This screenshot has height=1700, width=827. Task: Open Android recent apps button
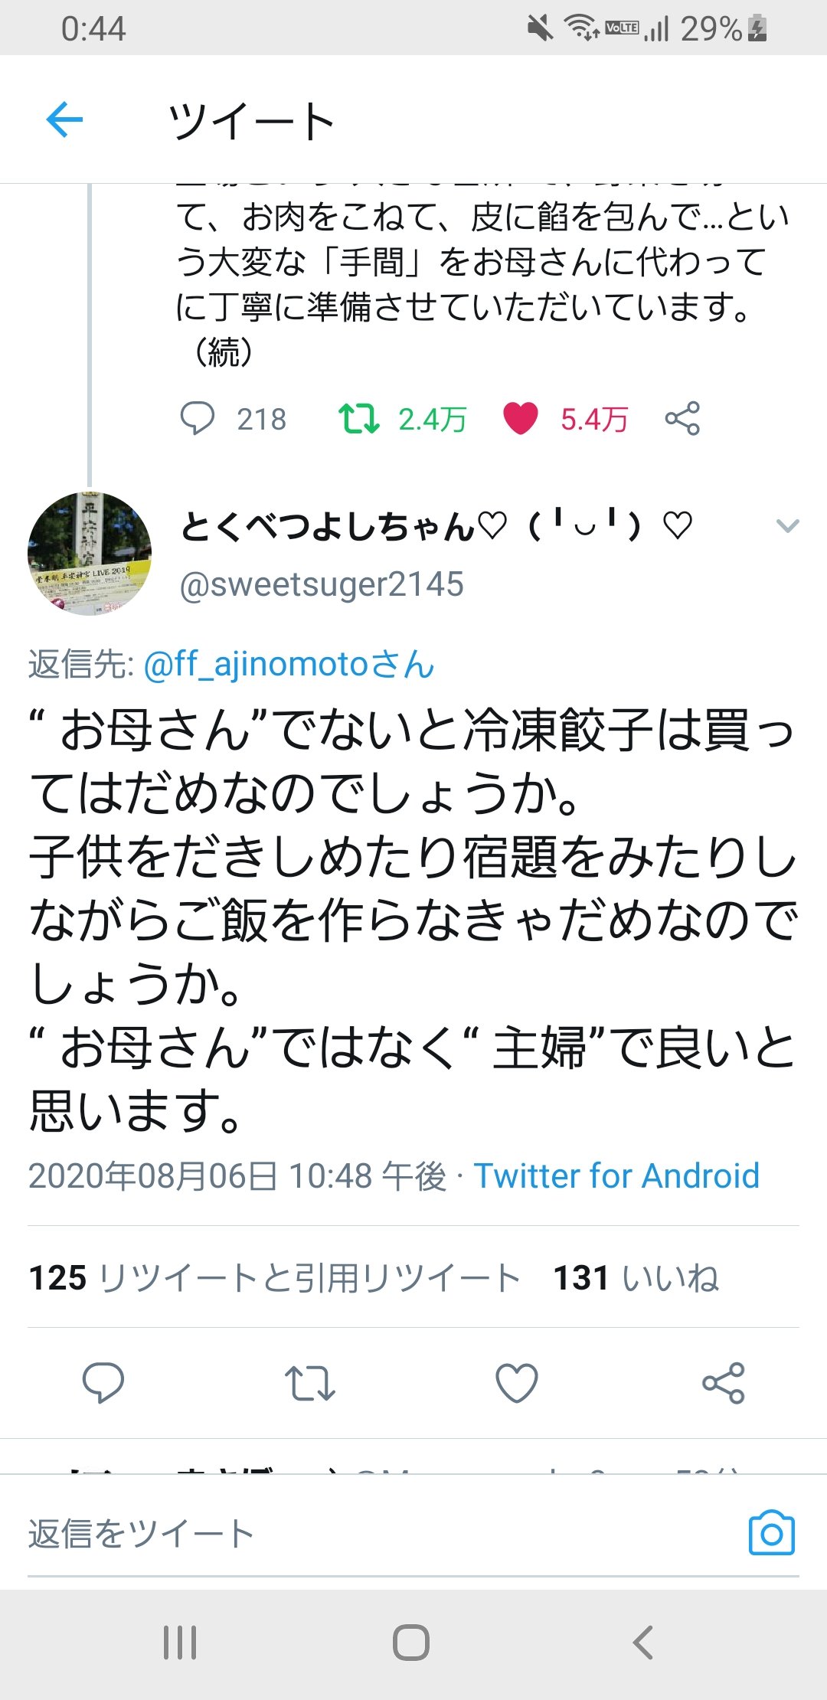click(x=180, y=1643)
